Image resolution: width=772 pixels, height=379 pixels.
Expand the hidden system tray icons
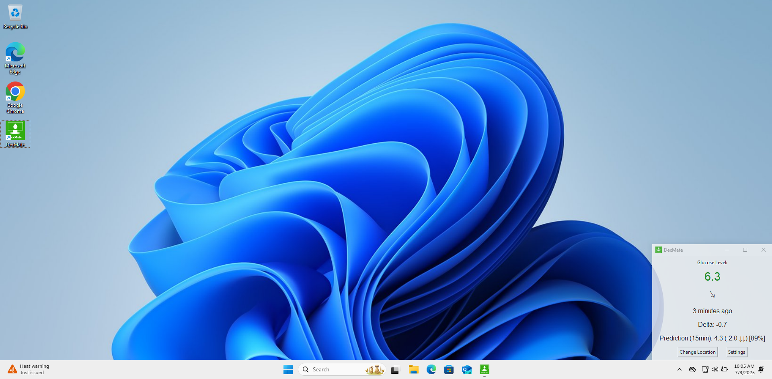click(680, 369)
